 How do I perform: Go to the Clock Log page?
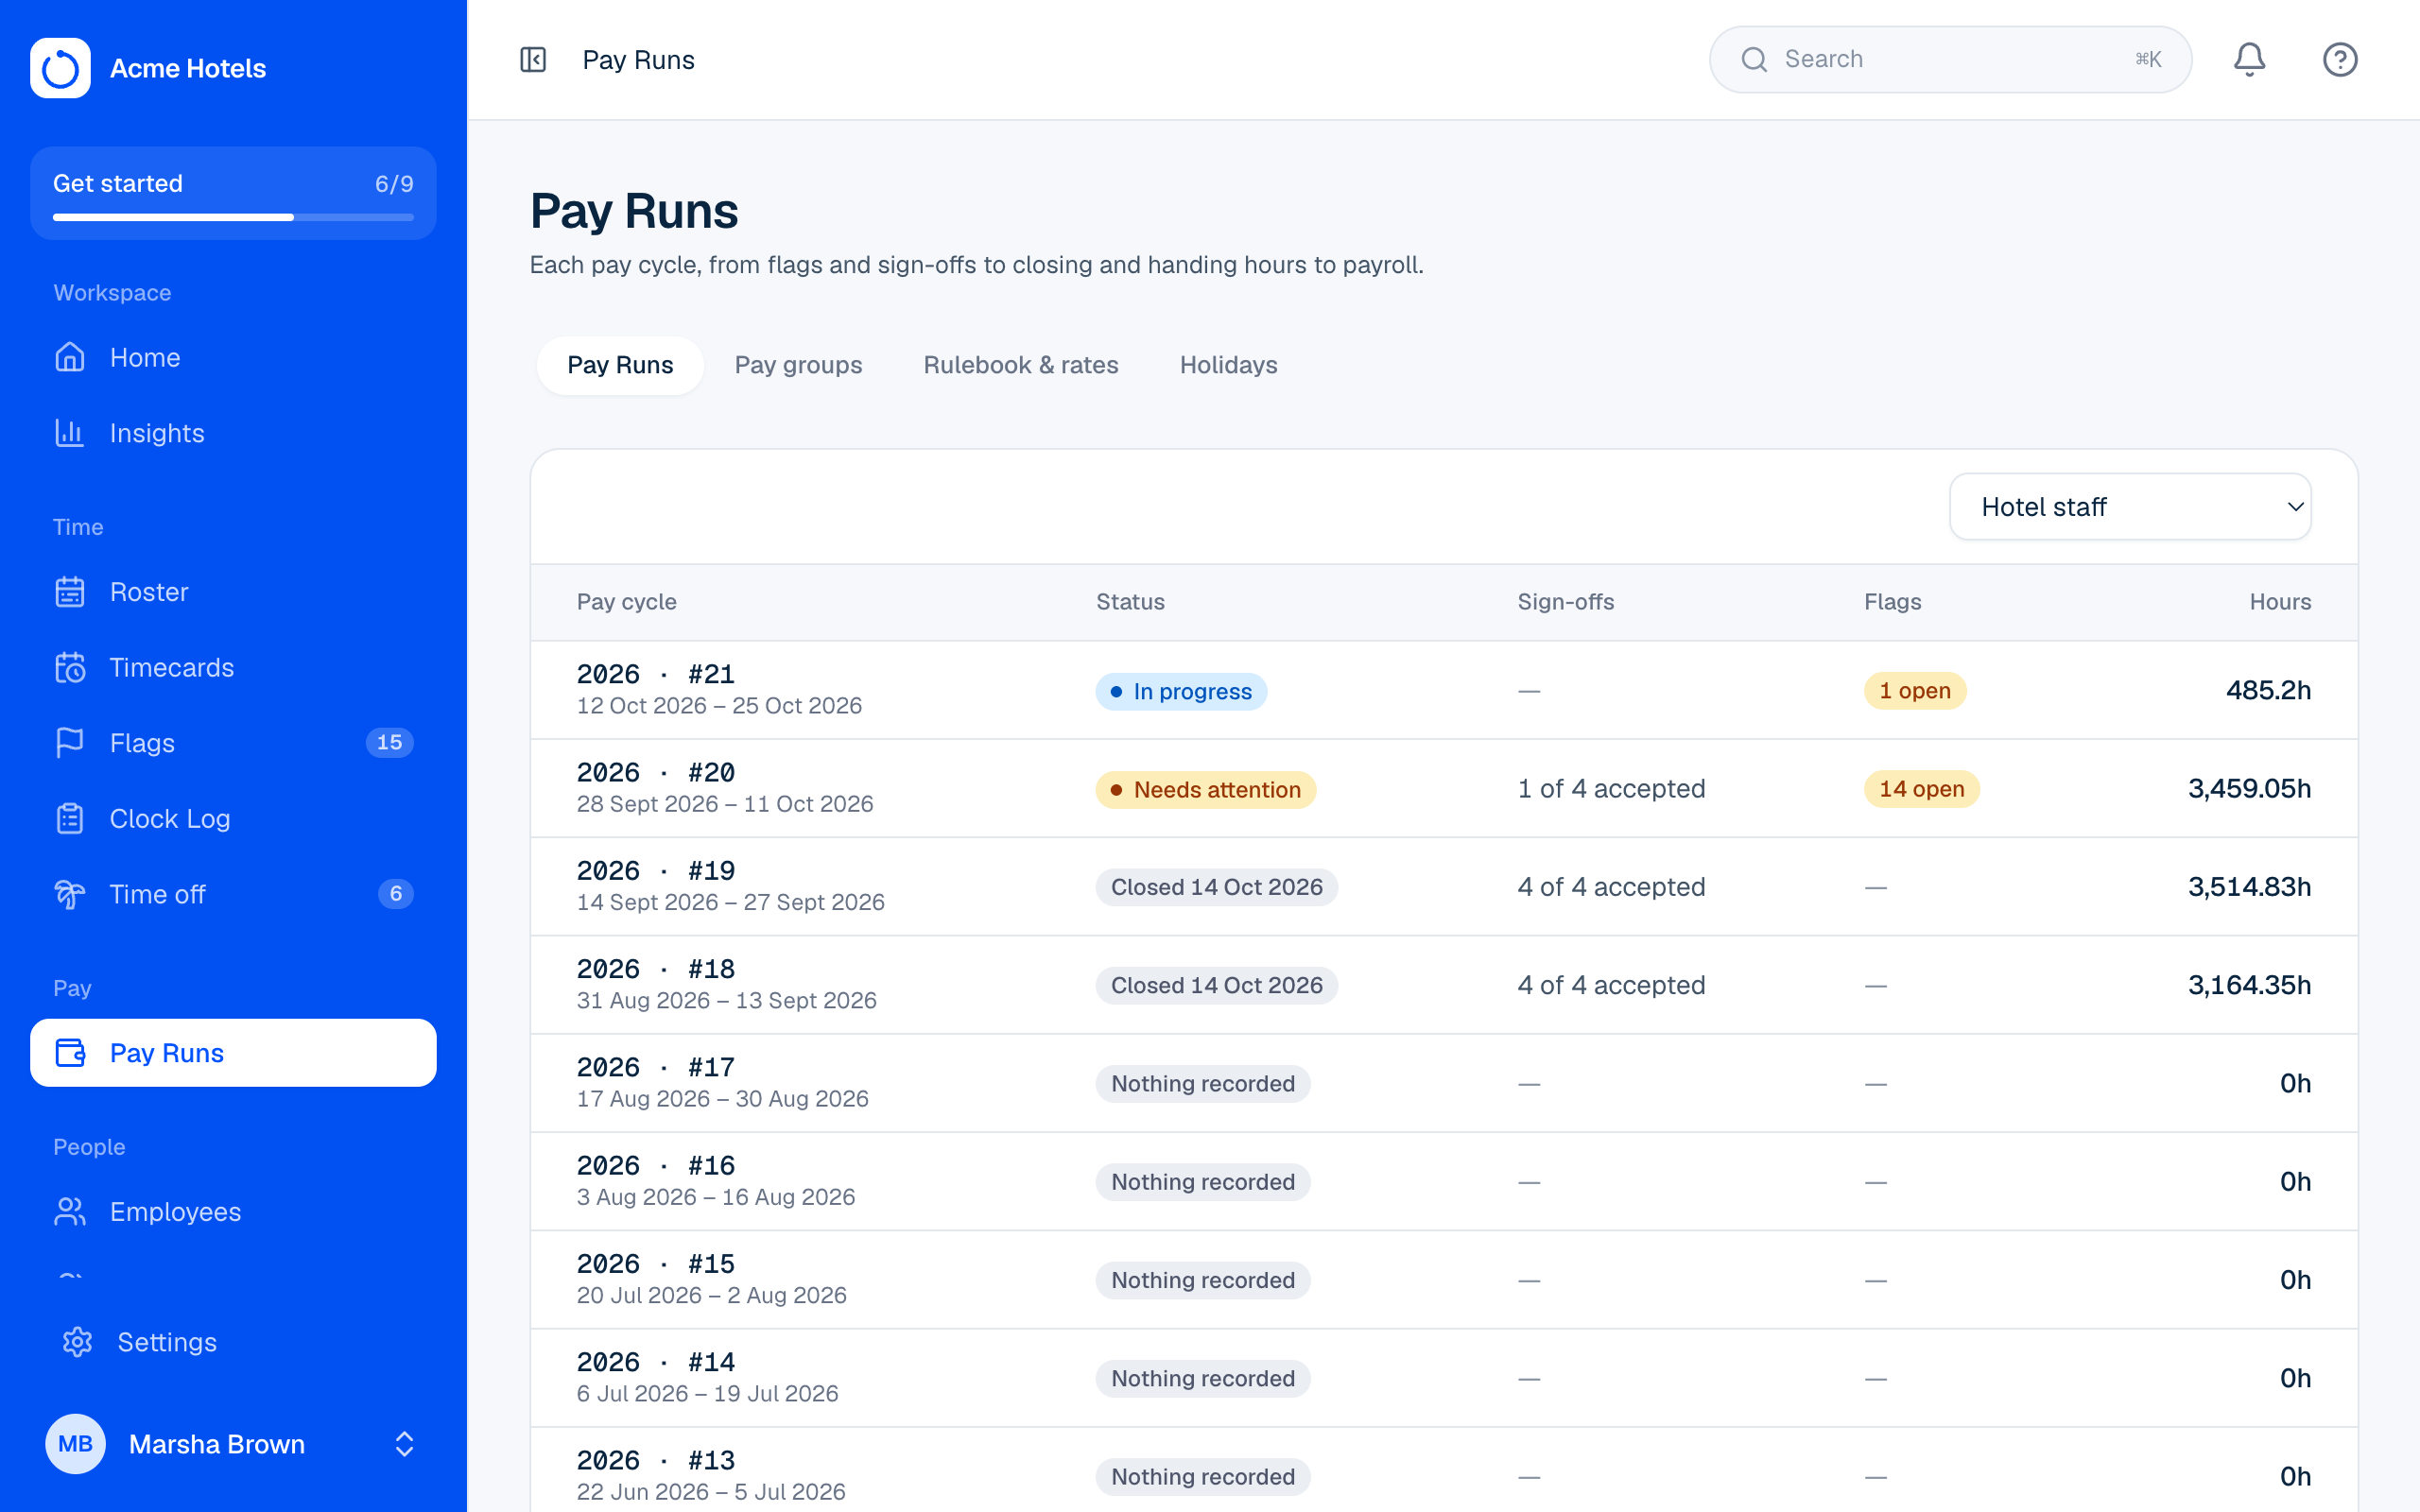[233, 818]
